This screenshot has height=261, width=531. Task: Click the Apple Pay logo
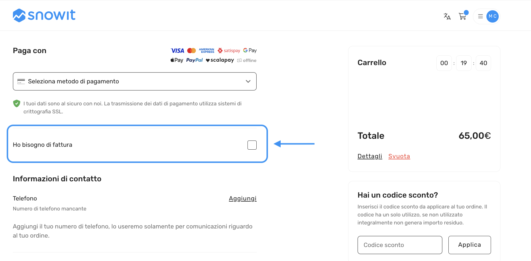pos(177,60)
